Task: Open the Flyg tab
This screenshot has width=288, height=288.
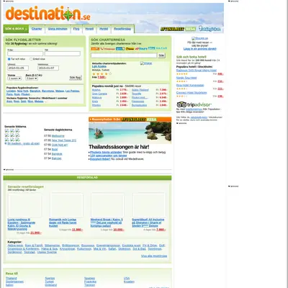Action: coord(76,29)
